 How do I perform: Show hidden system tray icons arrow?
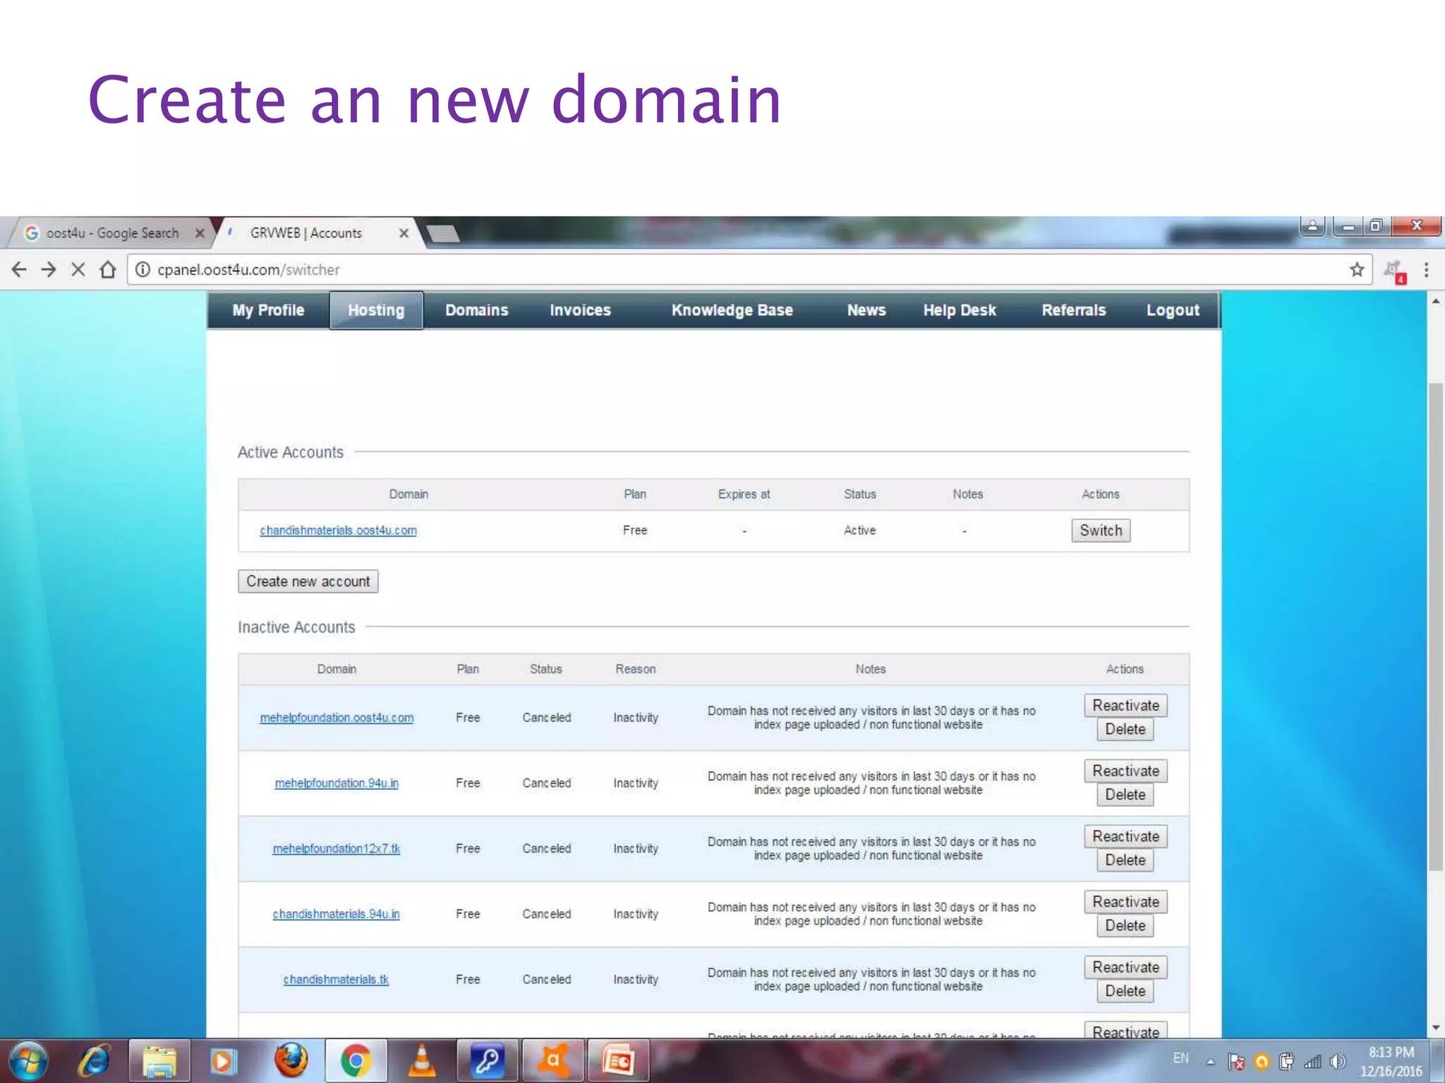click(x=1210, y=1061)
